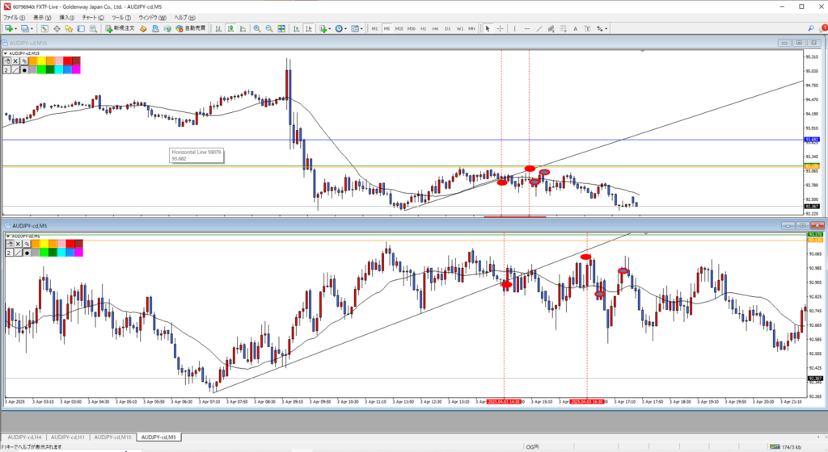Image resolution: width=828 pixels, height=452 pixels.
Task: Open the チャート menu
Action: pos(94,18)
